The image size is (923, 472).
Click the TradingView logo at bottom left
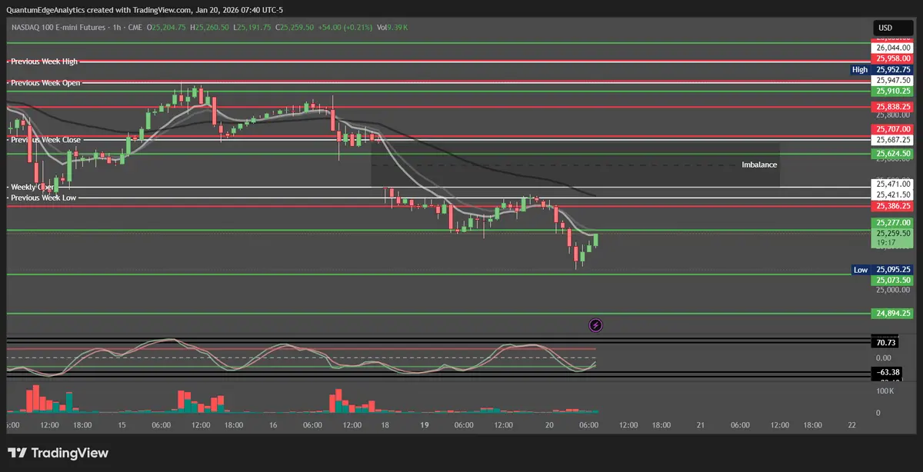pyautogui.click(x=58, y=454)
